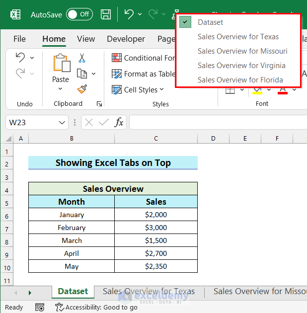The width and height of the screenshot is (307, 313).
Task: Expand the Name Box dropdown arrow
Action: pos(62,122)
